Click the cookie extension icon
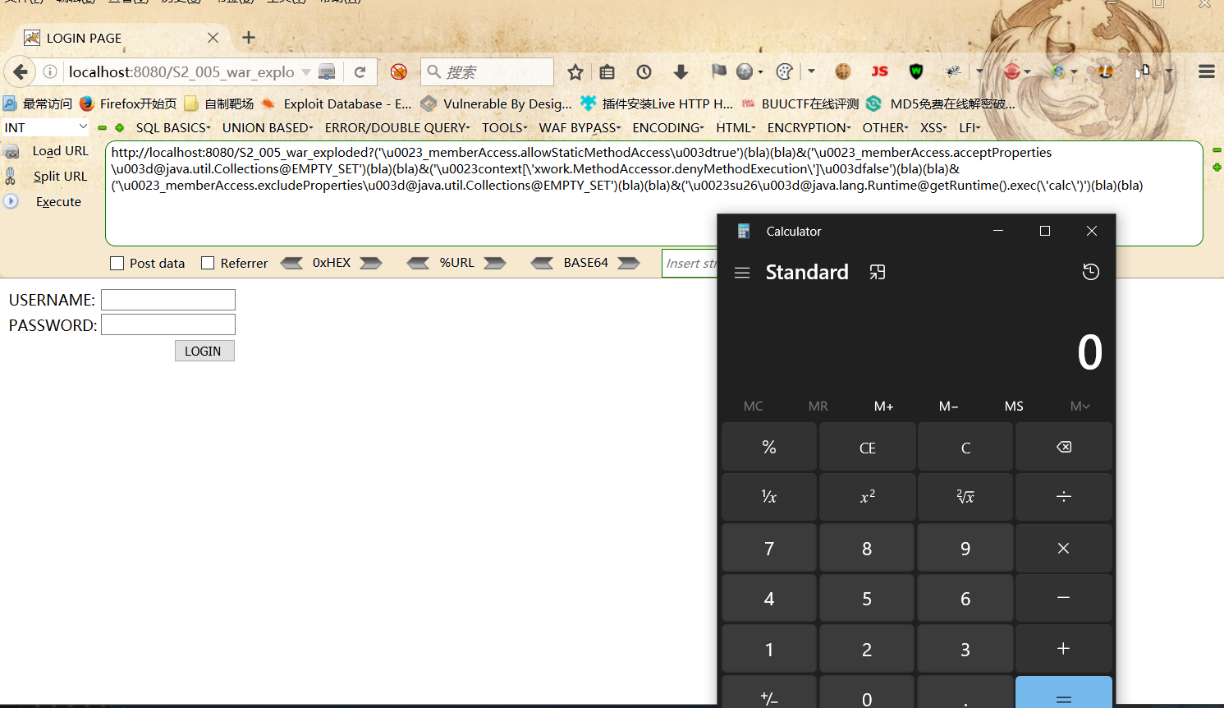Screen dimensions: 1224x708 pos(843,71)
